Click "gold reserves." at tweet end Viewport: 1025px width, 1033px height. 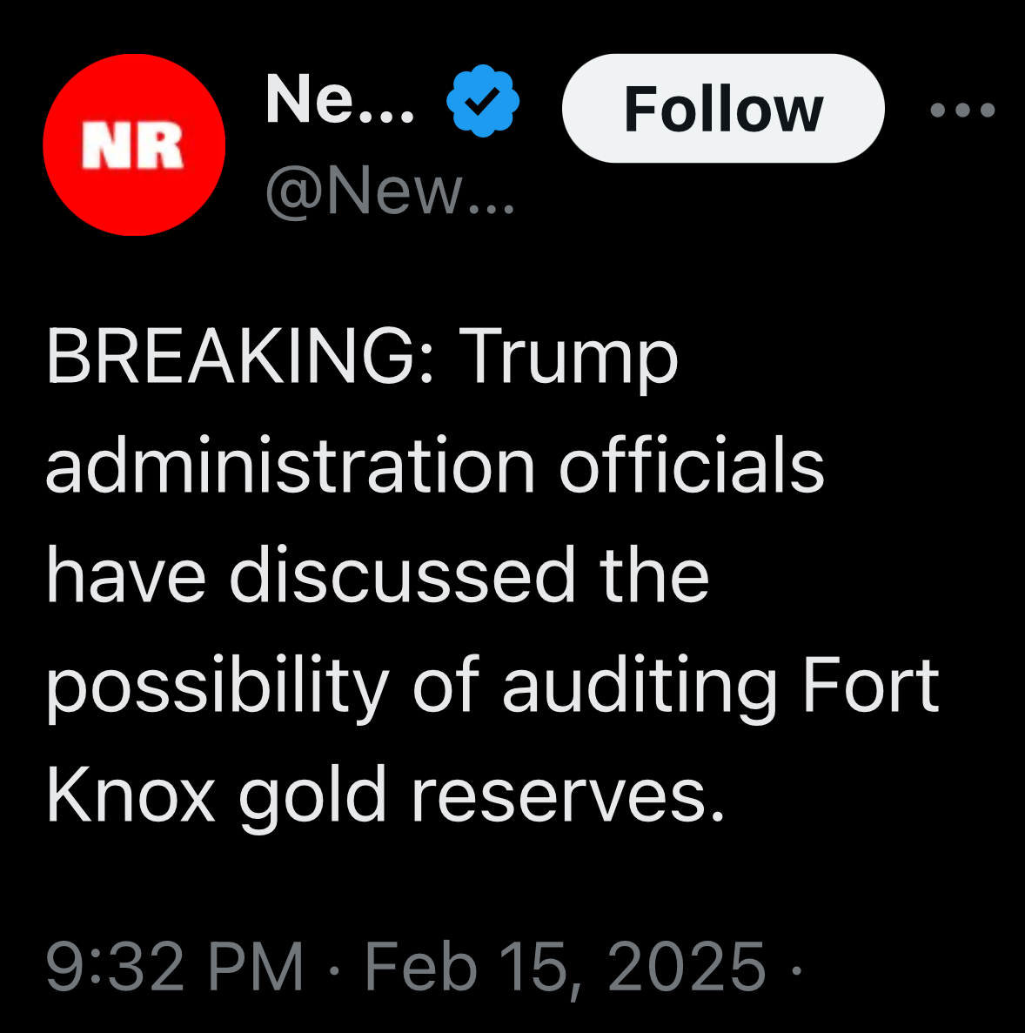(x=481, y=795)
